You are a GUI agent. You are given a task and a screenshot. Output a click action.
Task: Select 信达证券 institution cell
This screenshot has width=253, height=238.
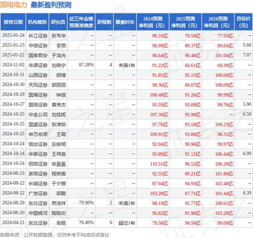[38, 144]
